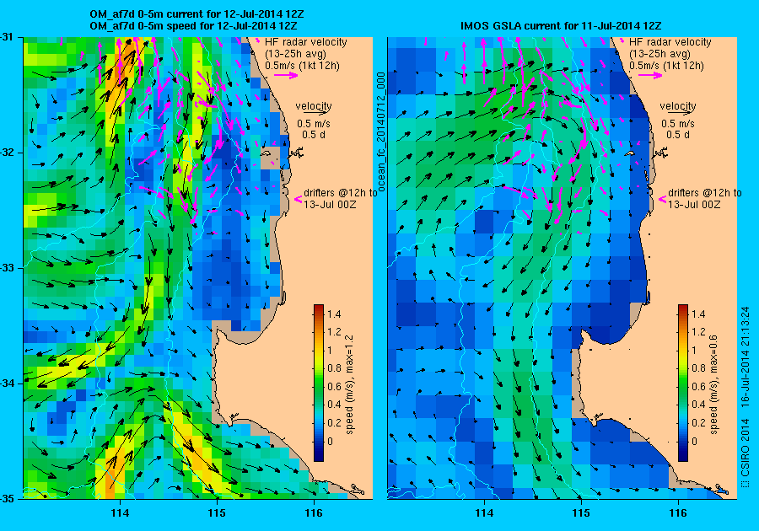Click the right map's speed color bar
This screenshot has height=531, width=759.
tap(683, 383)
